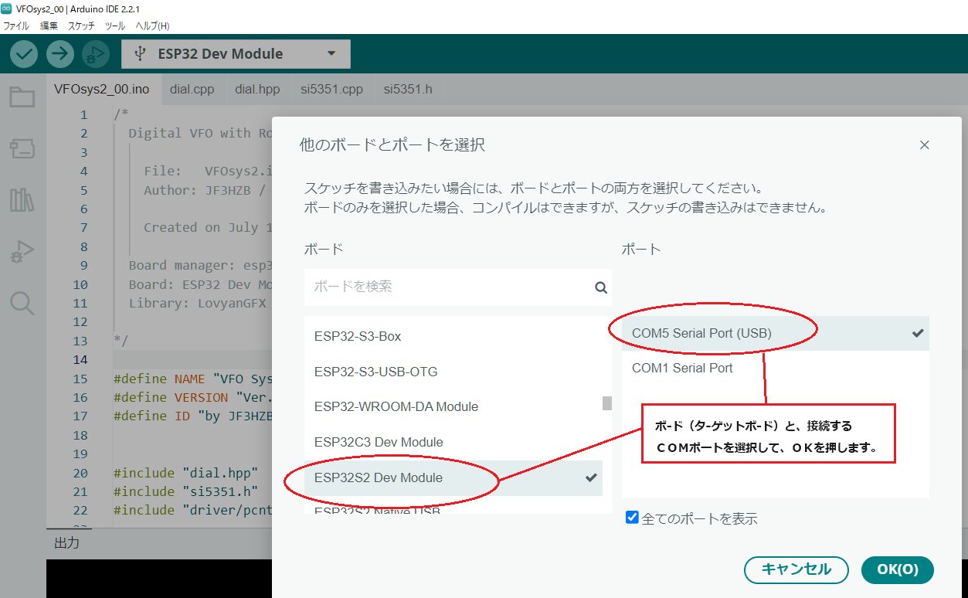
Task: Select COM1 Serial Port
Action: [776, 369]
